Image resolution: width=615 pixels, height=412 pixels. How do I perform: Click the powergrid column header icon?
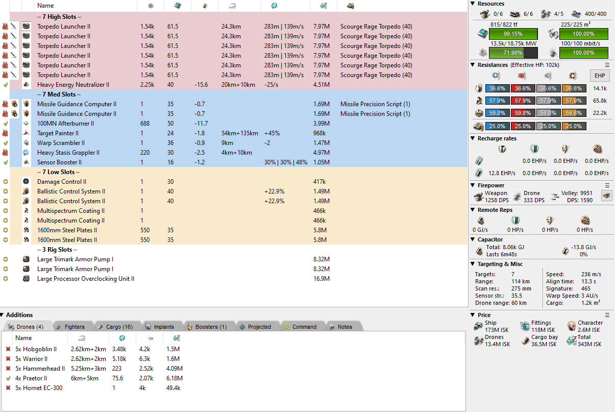click(x=150, y=6)
